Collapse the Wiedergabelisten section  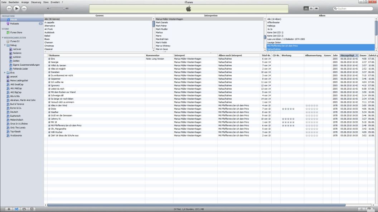click(3, 37)
